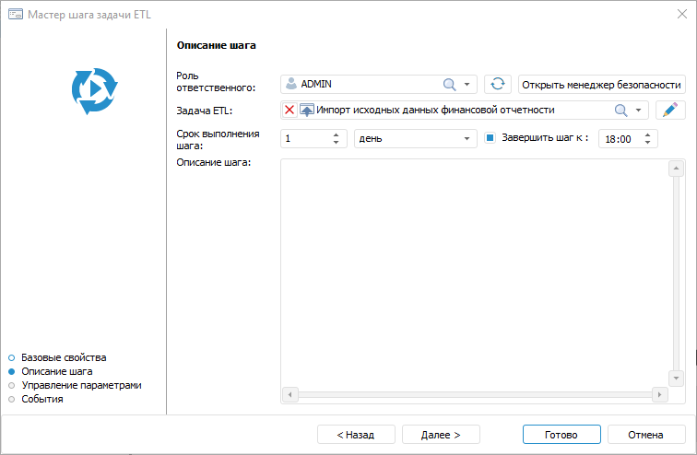Go to "Базовые свойства" wizard page
The width and height of the screenshot is (697, 455).
pyautogui.click(x=64, y=356)
